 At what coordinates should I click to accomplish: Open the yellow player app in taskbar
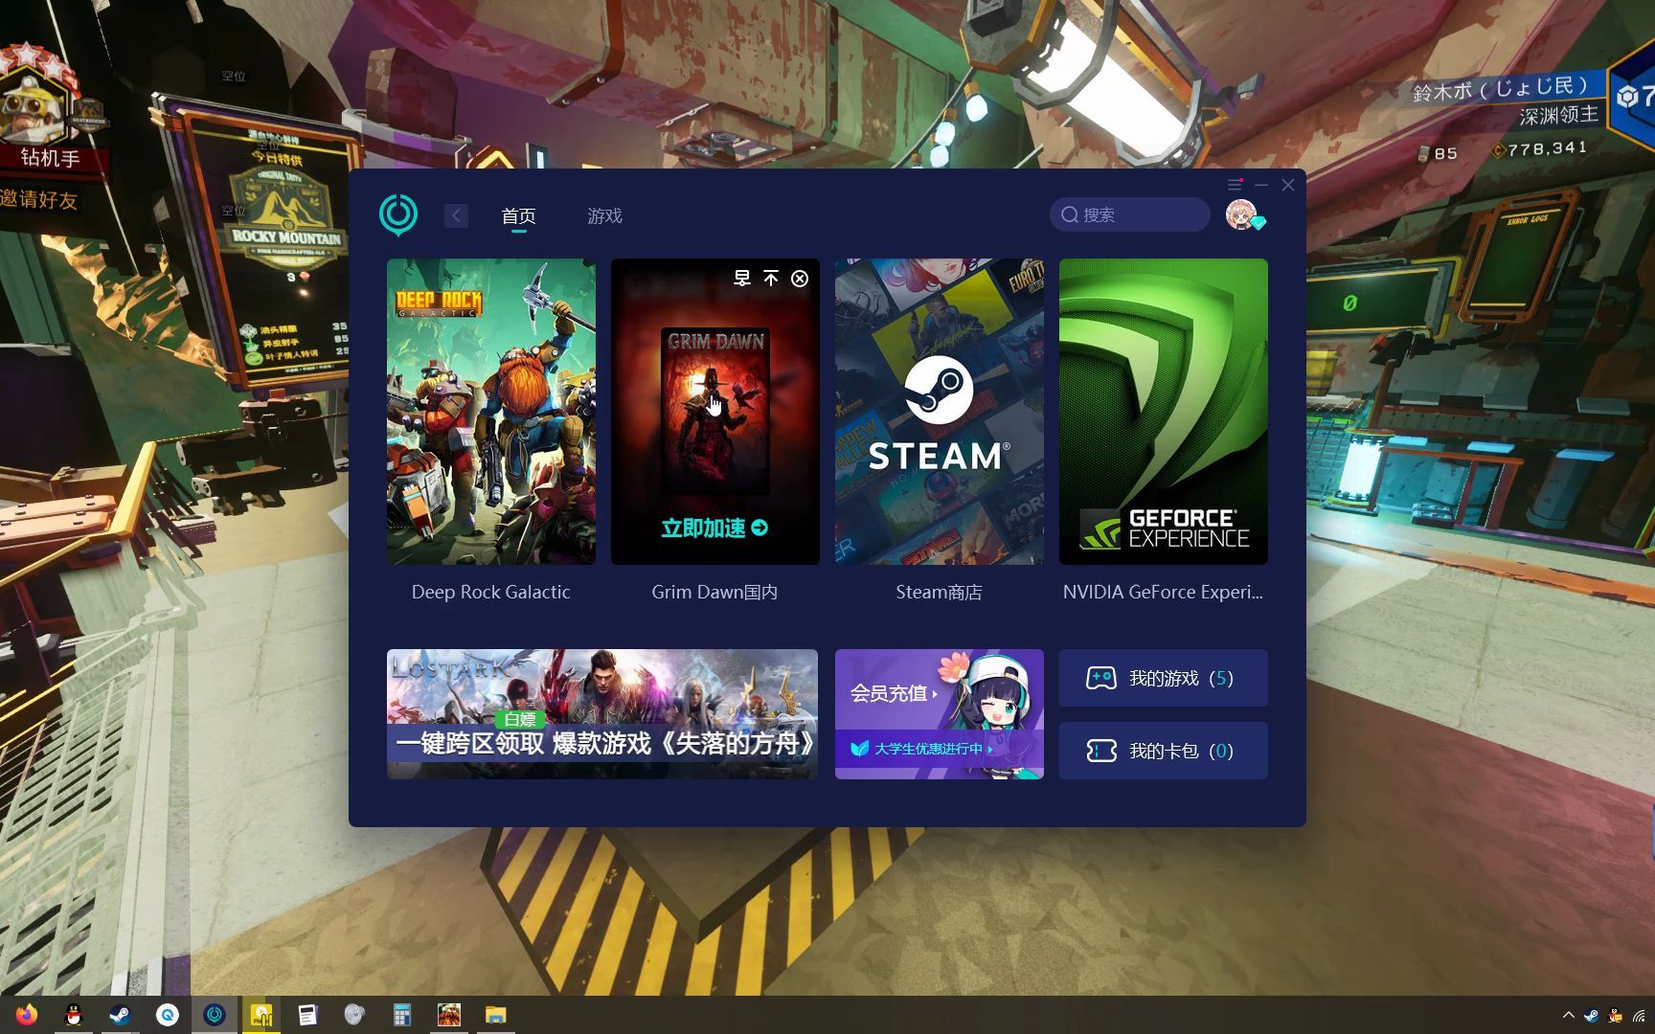click(261, 1015)
